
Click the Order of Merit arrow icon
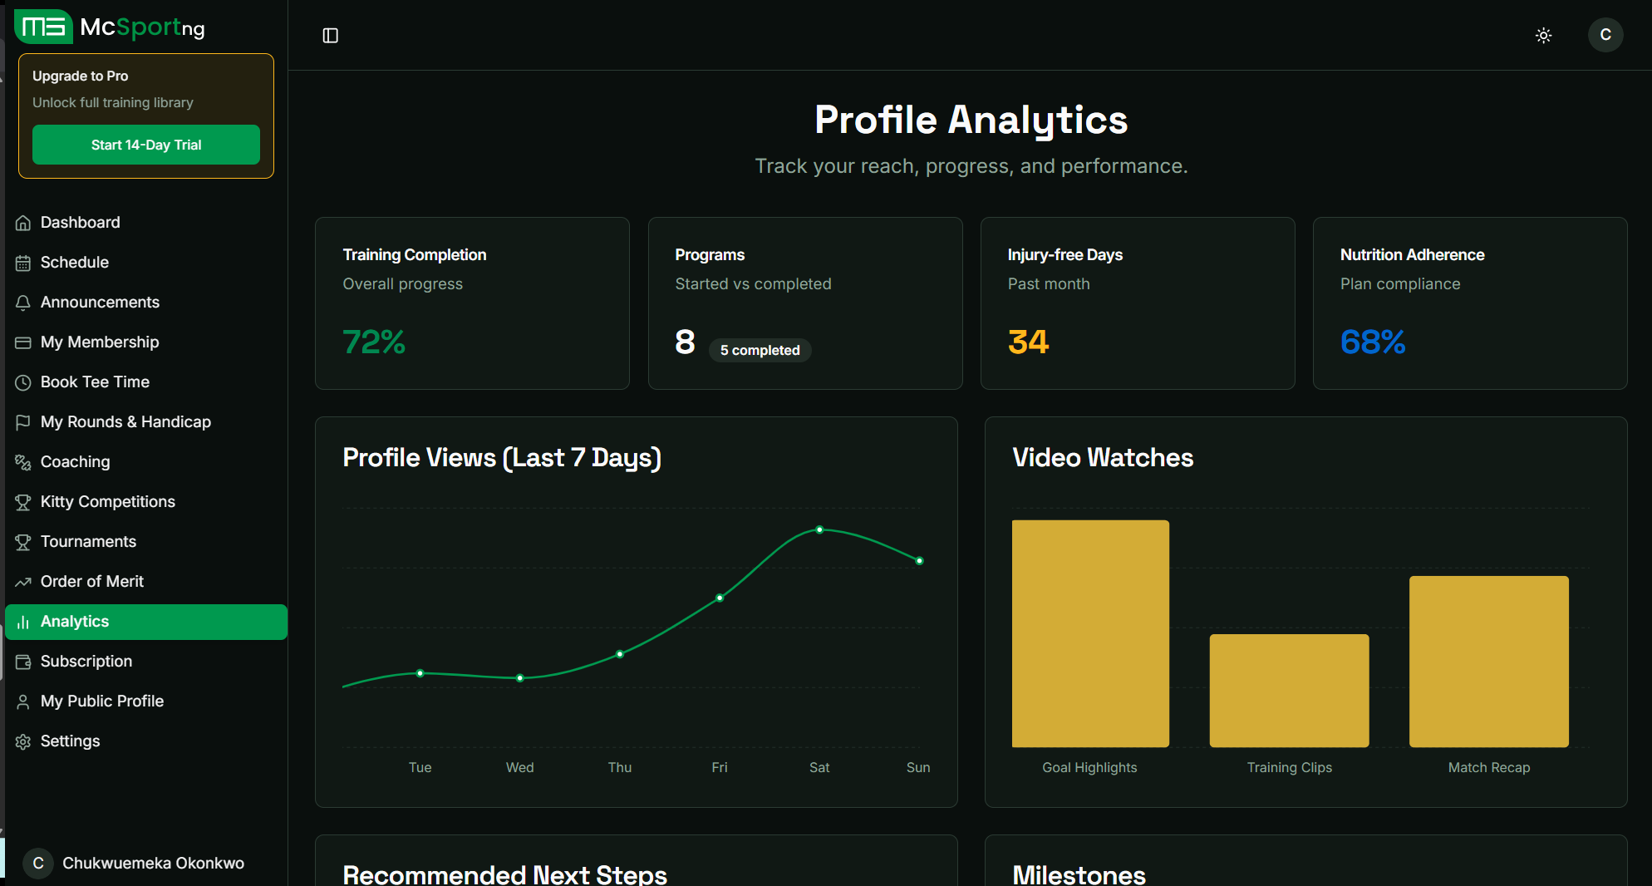click(x=23, y=582)
